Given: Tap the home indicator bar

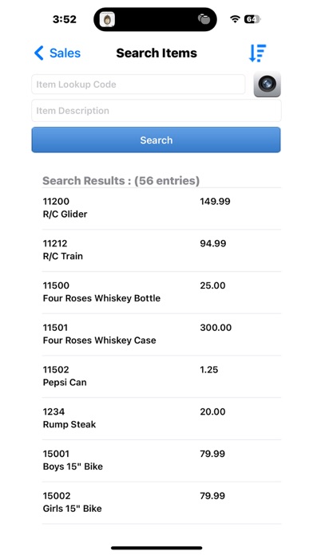Looking at the screenshot, I should [x=156, y=548].
